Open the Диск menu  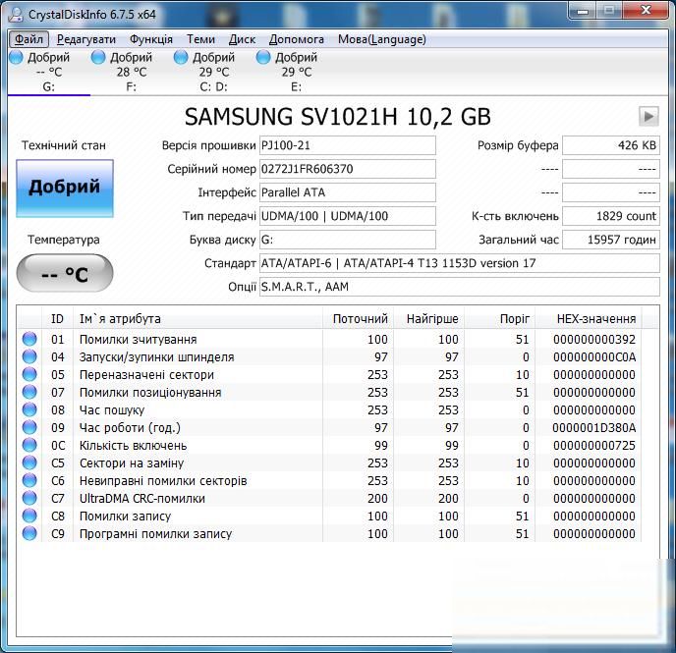tap(242, 39)
